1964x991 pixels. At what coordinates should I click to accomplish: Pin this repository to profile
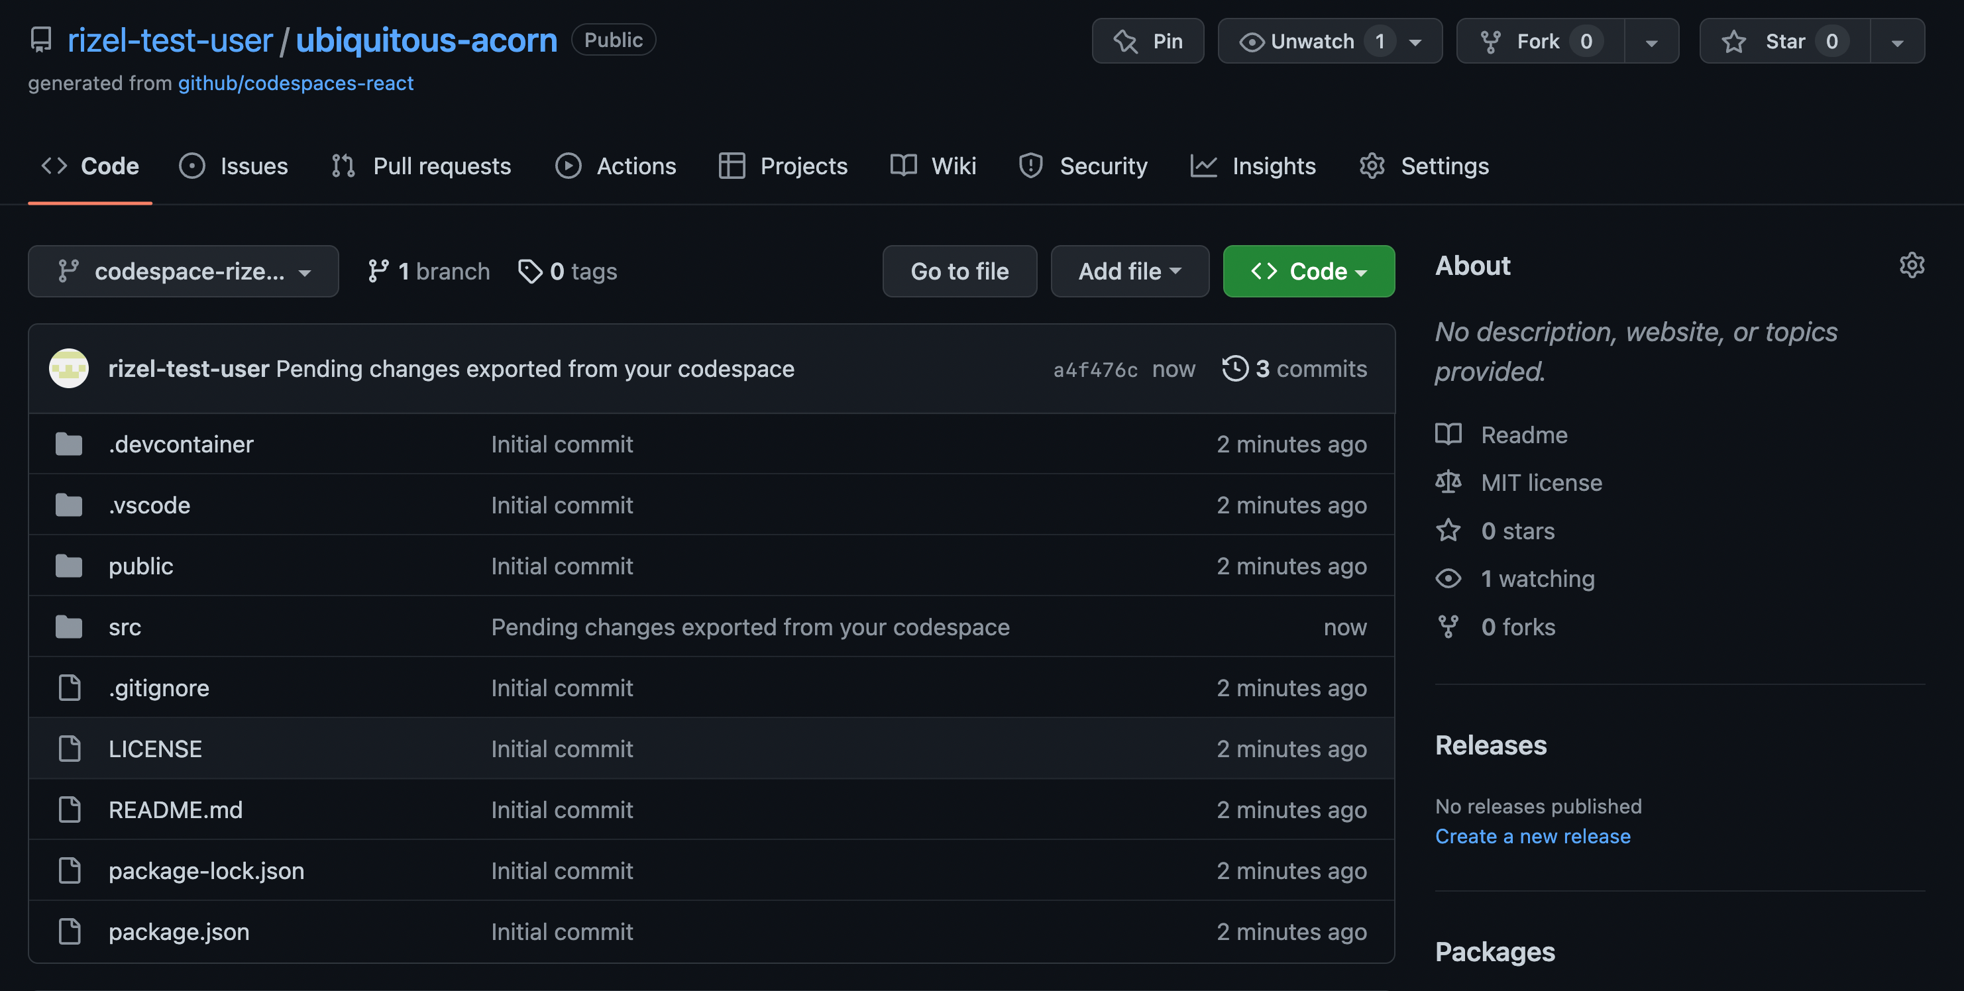coord(1148,41)
